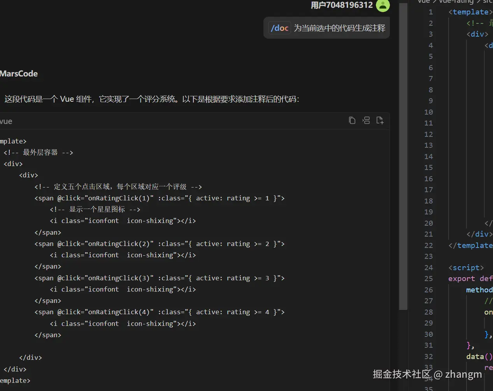The height and width of the screenshot is (391, 493).
Task: Click message text 为当前选中的代码生成注释
Action: [x=339, y=28]
